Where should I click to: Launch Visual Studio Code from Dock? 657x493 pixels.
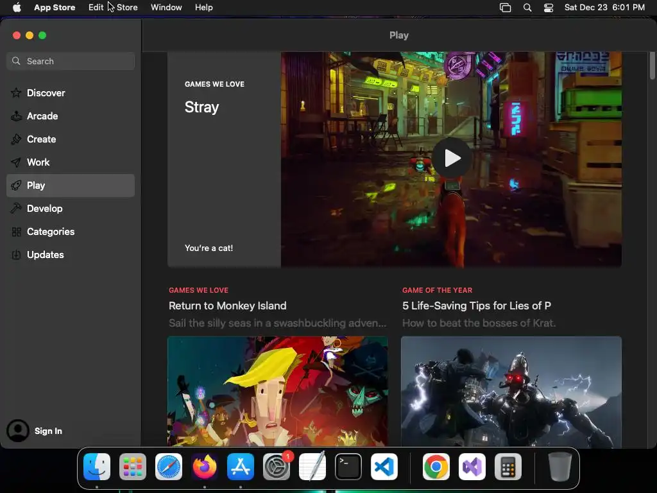click(x=384, y=467)
